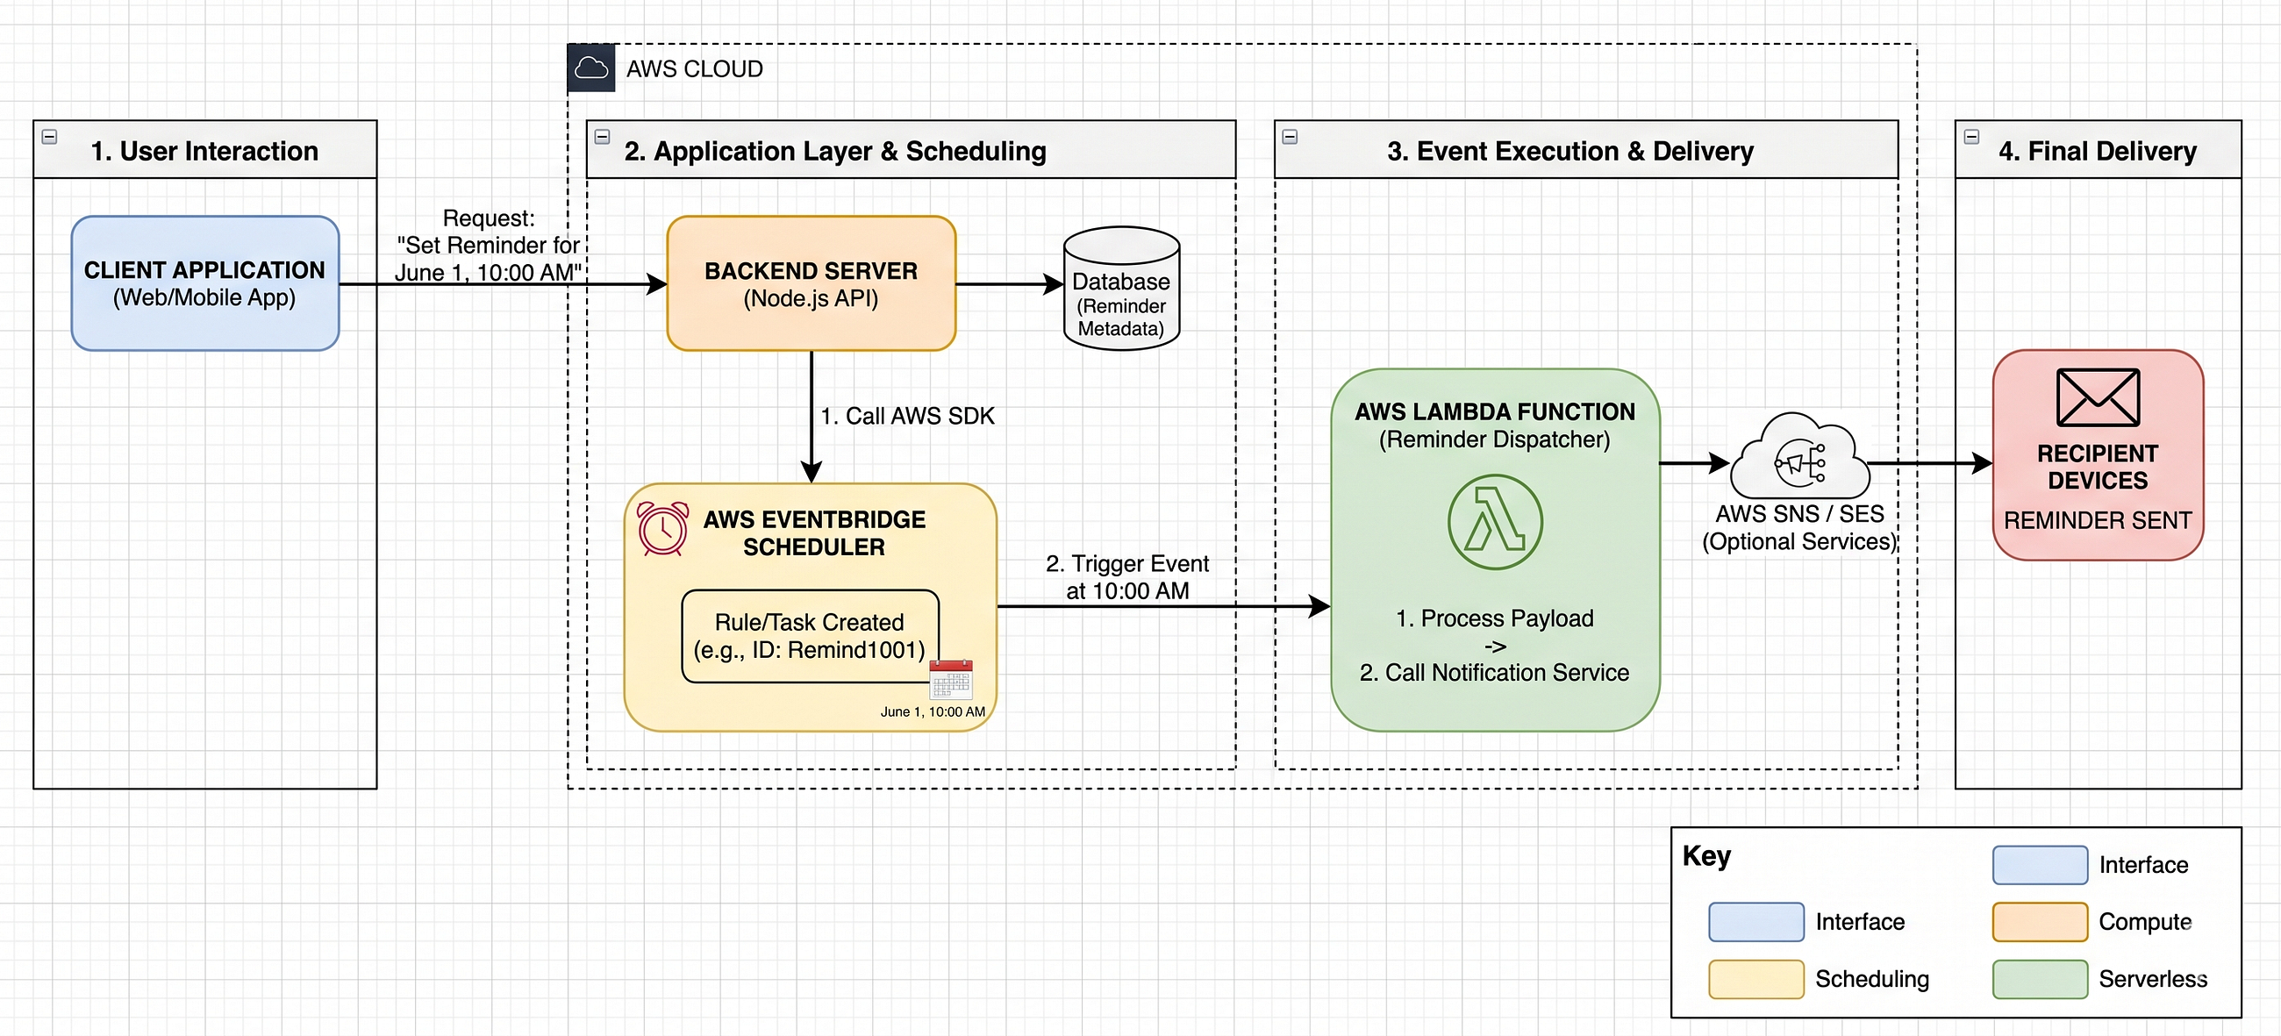Click the Serverless legend label
The height and width of the screenshot is (1036, 2281).
2153,979
